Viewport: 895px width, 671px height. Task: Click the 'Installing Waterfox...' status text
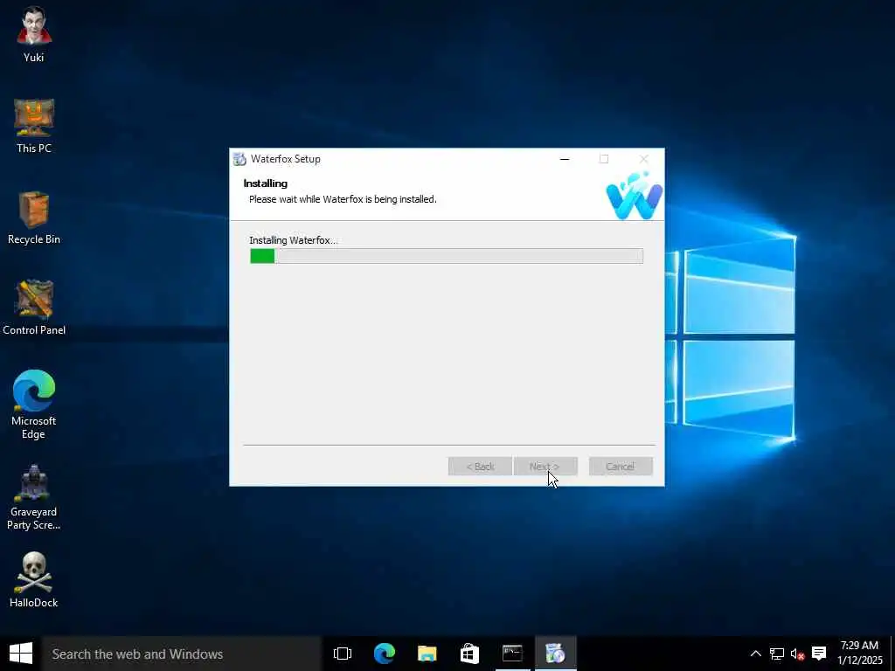[294, 240]
